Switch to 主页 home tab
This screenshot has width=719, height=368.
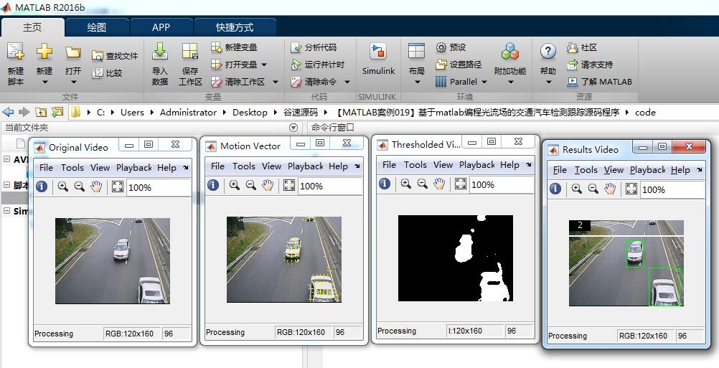coord(32,27)
